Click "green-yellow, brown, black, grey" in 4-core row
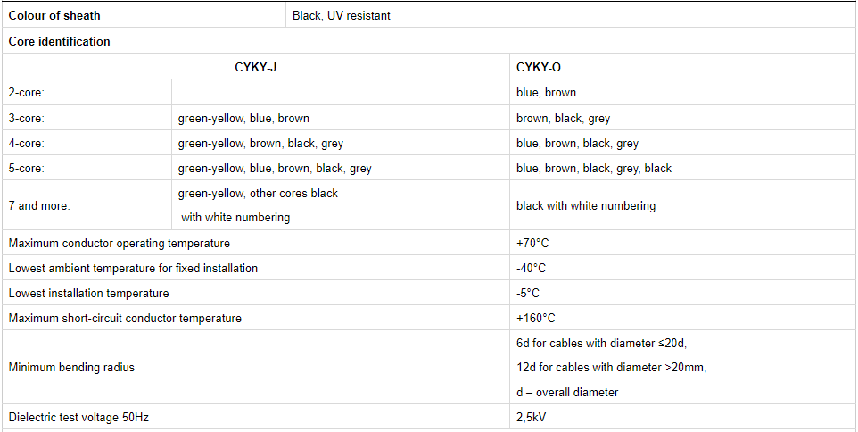Screen dimensions: 858x432 tap(260, 143)
